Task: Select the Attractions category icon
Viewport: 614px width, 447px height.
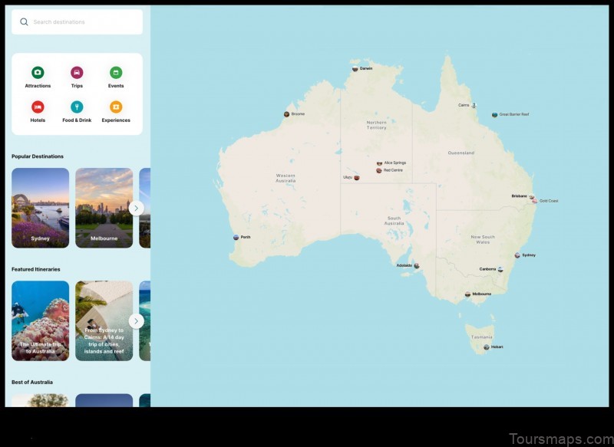Action: click(38, 71)
